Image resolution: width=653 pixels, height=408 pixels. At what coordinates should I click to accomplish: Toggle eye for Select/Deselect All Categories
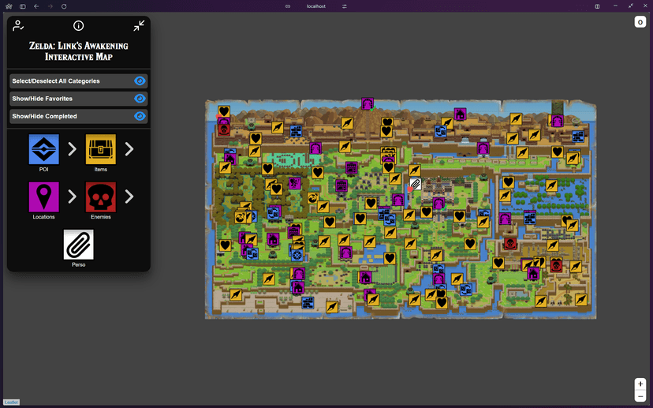pyautogui.click(x=140, y=81)
